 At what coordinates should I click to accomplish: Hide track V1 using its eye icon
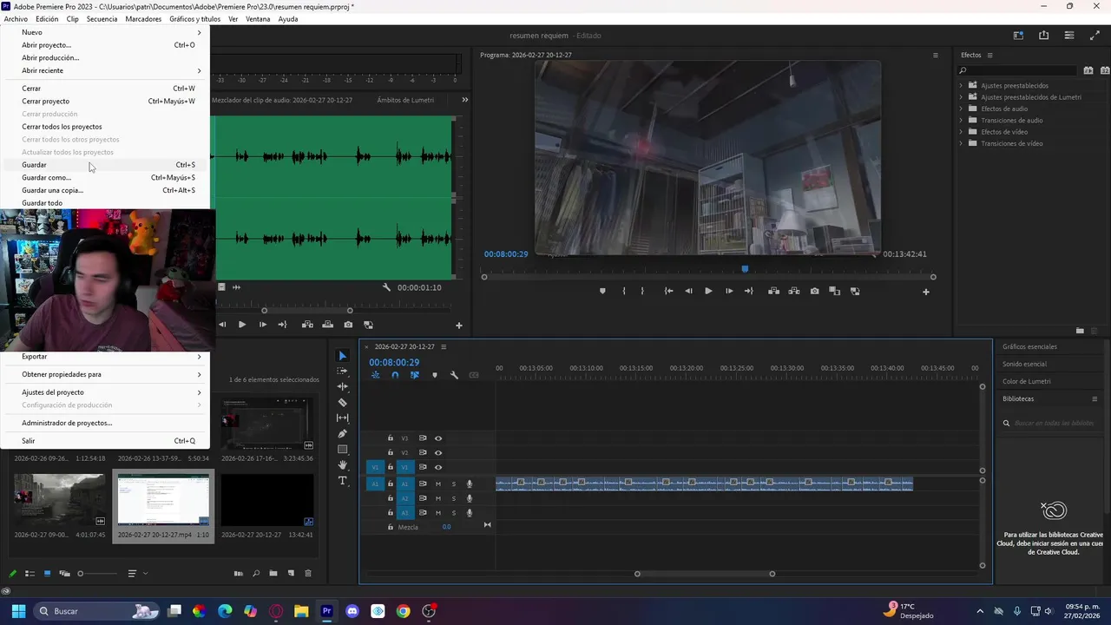click(438, 467)
